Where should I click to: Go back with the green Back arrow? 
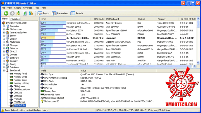point(6,13)
